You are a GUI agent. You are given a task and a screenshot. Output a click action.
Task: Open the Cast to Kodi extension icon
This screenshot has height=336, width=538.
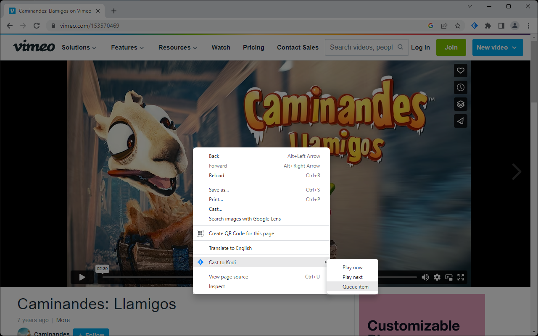pos(475,26)
